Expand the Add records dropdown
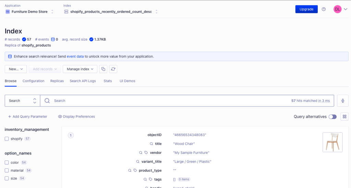The height and width of the screenshot is (188, 351). (x=45, y=69)
